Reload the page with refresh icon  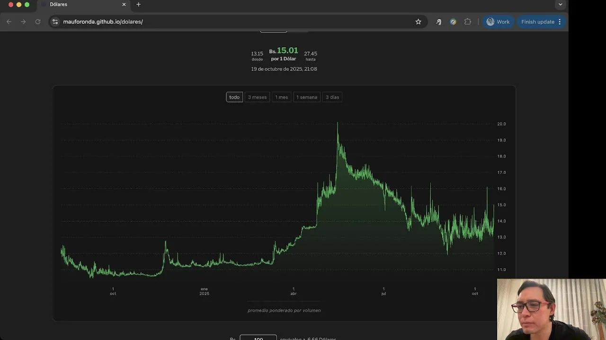38,22
